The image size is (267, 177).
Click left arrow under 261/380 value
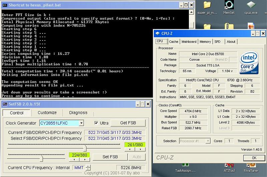click(x=130, y=149)
